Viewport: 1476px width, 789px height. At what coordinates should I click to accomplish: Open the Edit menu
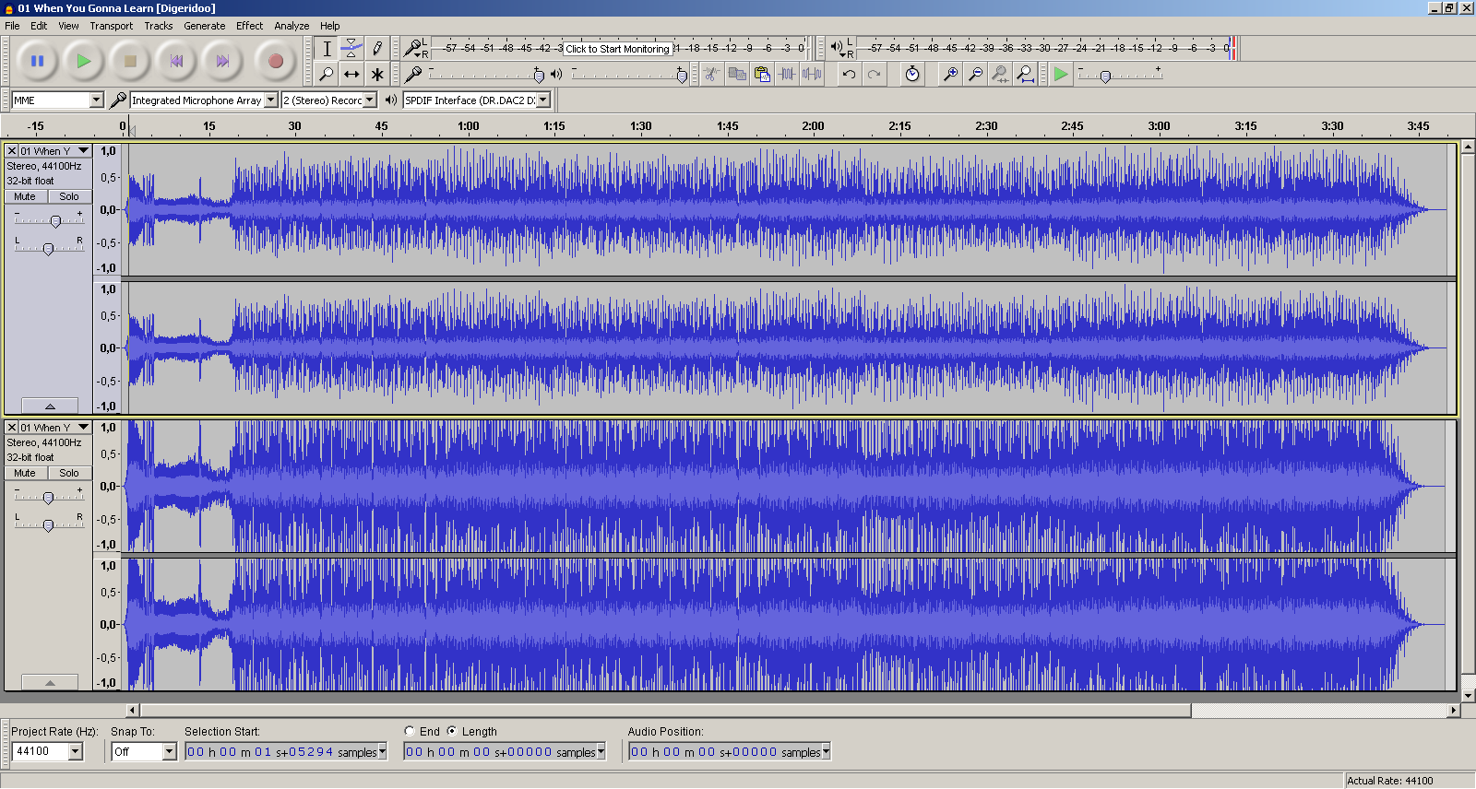point(39,26)
